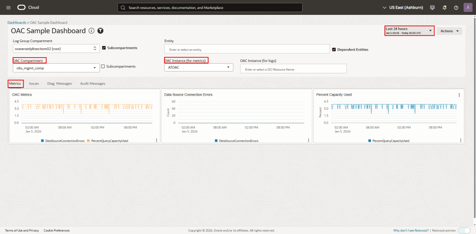Uncheck the Dependent Entities checkbox
476x234 pixels.
(334, 49)
